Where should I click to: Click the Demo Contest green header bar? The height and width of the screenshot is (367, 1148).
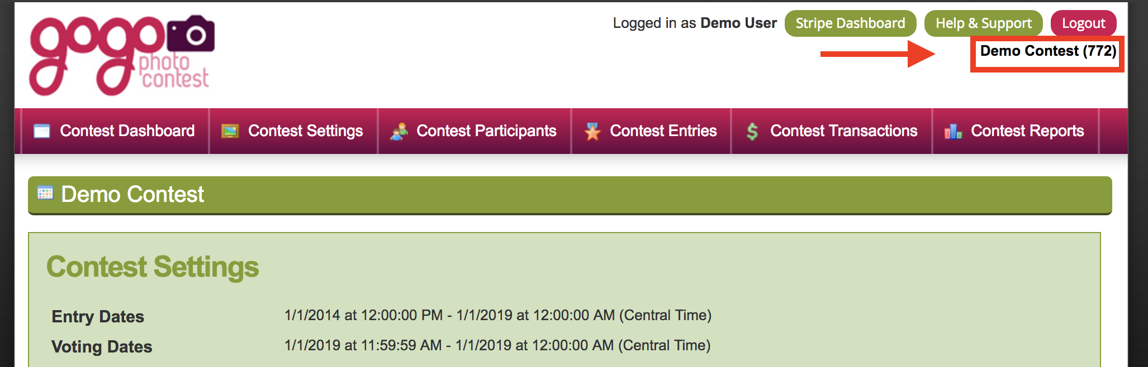(x=570, y=195)
